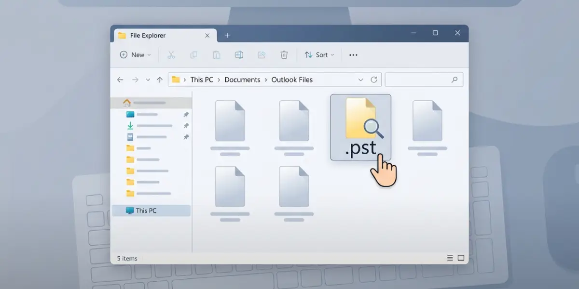Image resolution: width=579 pixels, height=289 pixels.
Task: Click the Delete trash can icon
Action: 284,55
